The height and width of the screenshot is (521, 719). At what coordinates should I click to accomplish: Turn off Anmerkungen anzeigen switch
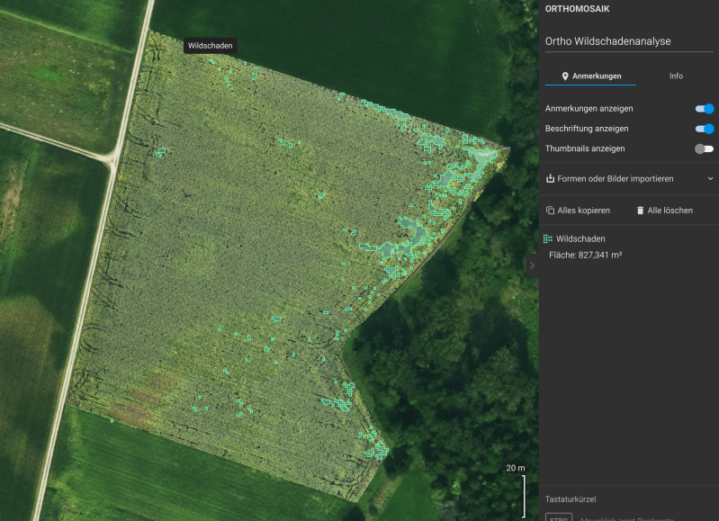[705, 109]
